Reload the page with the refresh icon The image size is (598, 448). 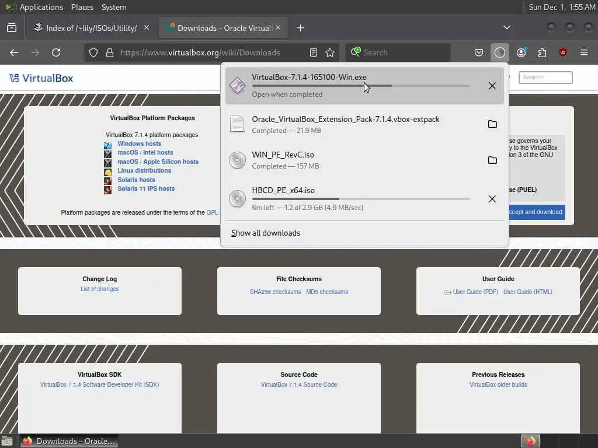[56, 52]
